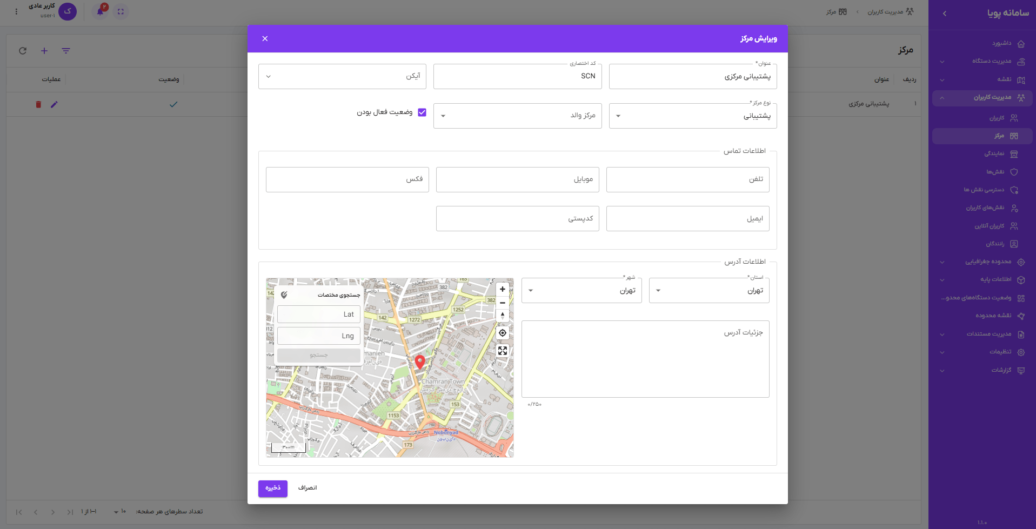Click the کدپستی input field
1036x529 pixels.
click(x=517, y=219)
